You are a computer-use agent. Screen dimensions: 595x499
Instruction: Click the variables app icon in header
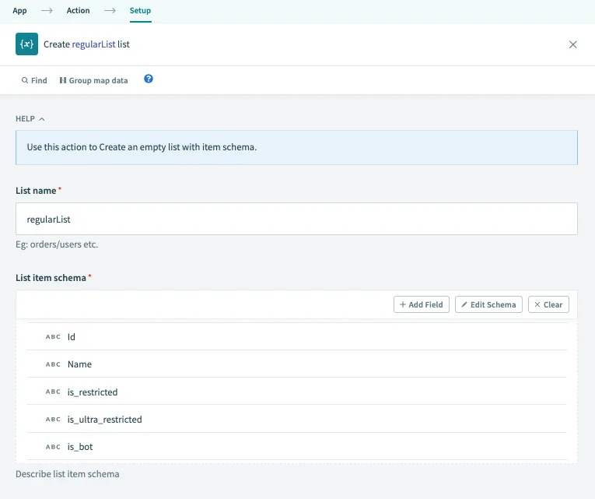[x=26, y=44]
